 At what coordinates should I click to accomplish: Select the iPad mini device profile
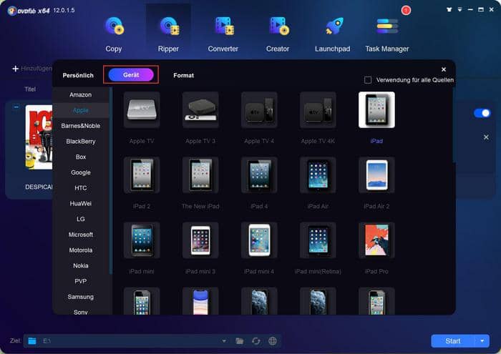click(142, 240)
